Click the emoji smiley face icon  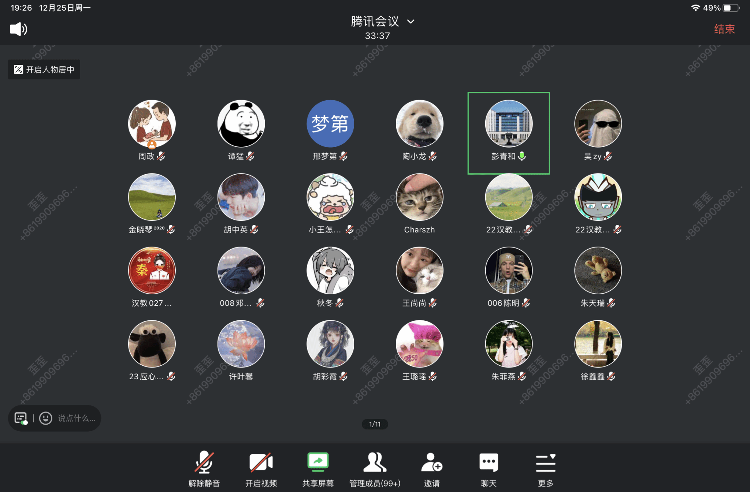point(46,418)
